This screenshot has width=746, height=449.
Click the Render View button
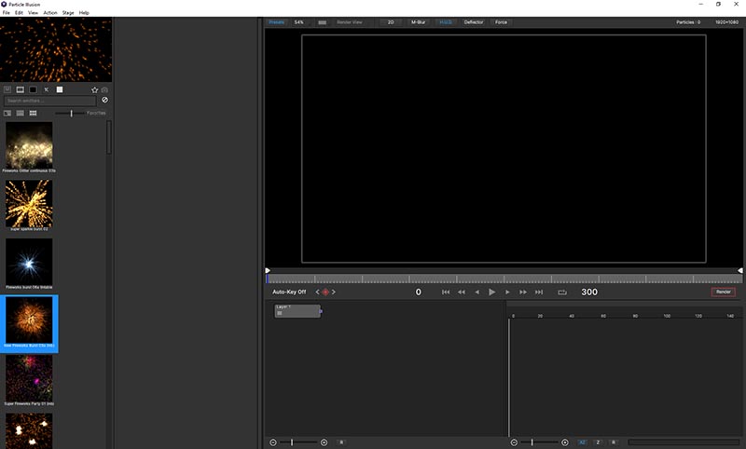pyautogui.click(x=350, y=22)
